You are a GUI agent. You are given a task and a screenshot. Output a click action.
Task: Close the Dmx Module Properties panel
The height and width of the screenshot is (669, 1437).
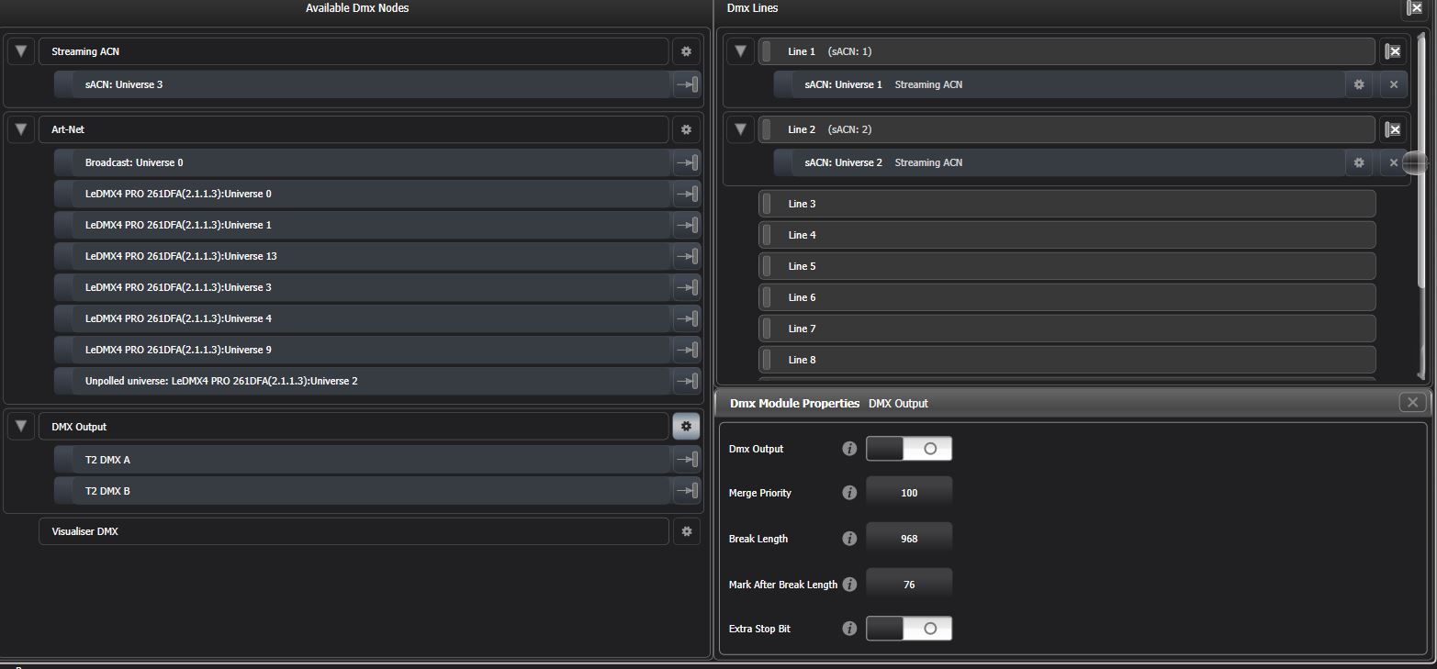(x=1412, y=402)
